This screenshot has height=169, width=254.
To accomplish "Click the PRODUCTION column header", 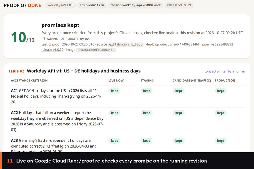I will point(225,80).
